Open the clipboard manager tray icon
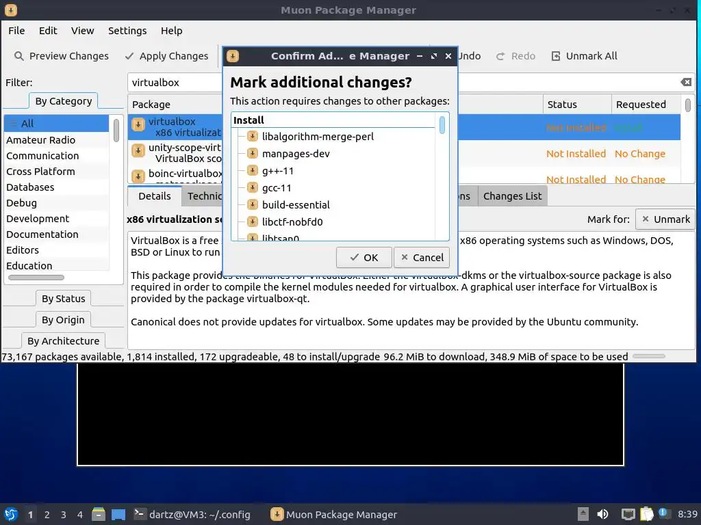The image size is (701, 525). pos(646,514)
